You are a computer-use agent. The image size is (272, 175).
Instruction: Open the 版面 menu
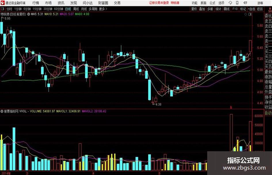point(203,3)
